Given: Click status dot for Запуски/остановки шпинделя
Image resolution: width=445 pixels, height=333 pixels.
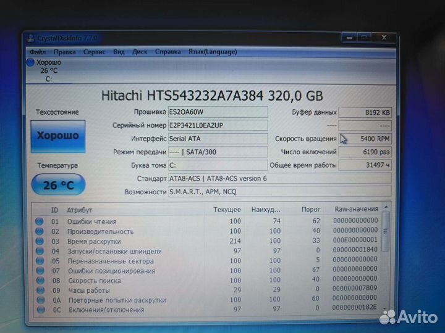Looking at the screenshot, I should tap(40, 251).
